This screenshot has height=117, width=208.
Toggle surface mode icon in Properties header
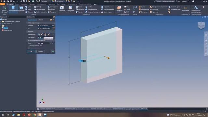(x=51, y=20)
